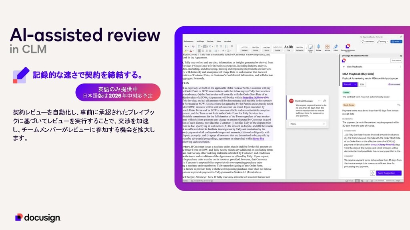Open the Share dropdown button

(400, 42)
